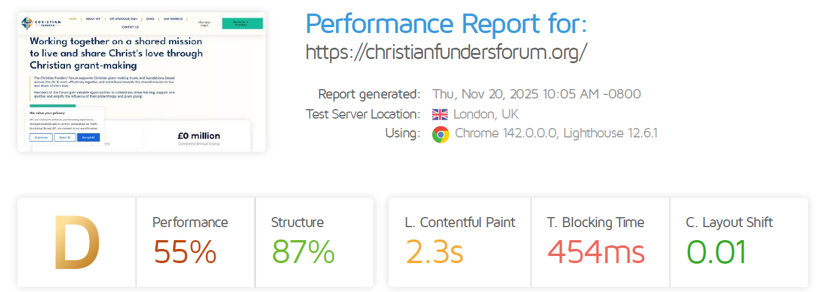This screenshot has height=292, width=826.
Task: Select the C. Layout Shift 0.01 metric
Action: tap(716, 252)
